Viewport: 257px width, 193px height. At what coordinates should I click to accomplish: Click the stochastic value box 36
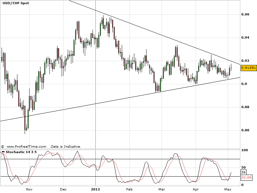244,172
